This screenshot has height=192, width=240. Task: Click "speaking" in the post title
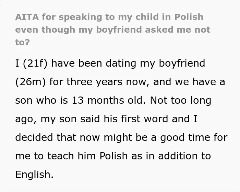click(x=80, y=17)
